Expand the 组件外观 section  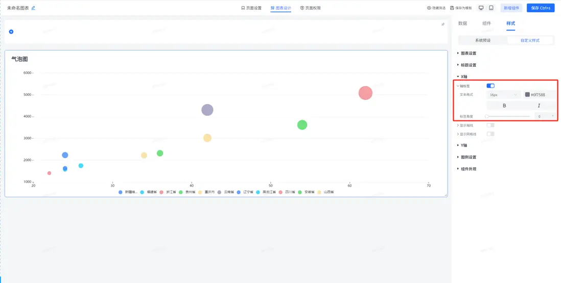pos(466,169)
